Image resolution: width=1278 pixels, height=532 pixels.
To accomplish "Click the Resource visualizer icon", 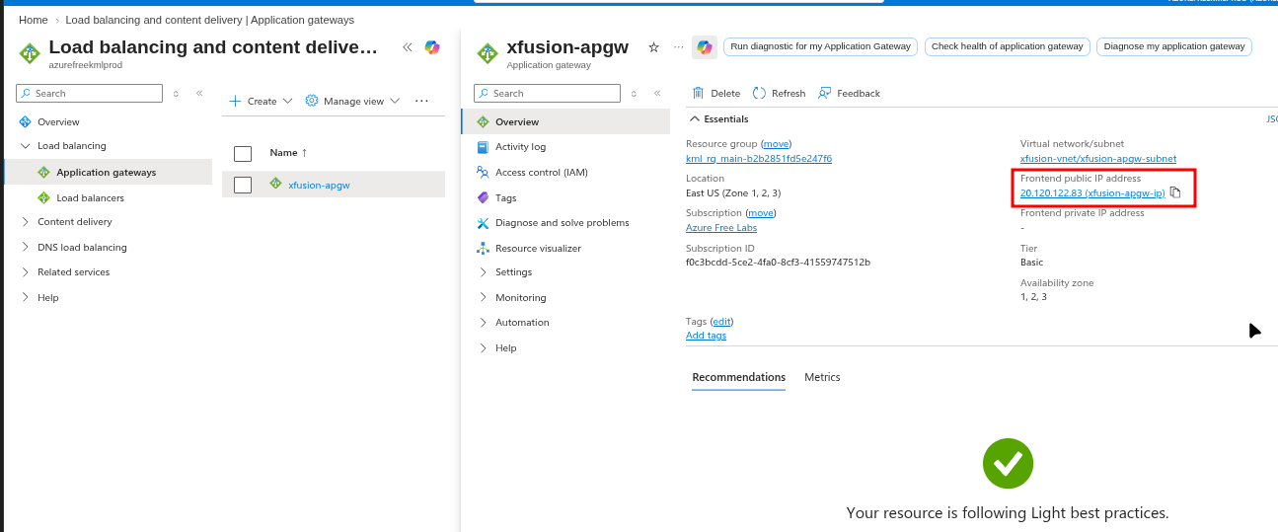I will (x=483, y=248).
